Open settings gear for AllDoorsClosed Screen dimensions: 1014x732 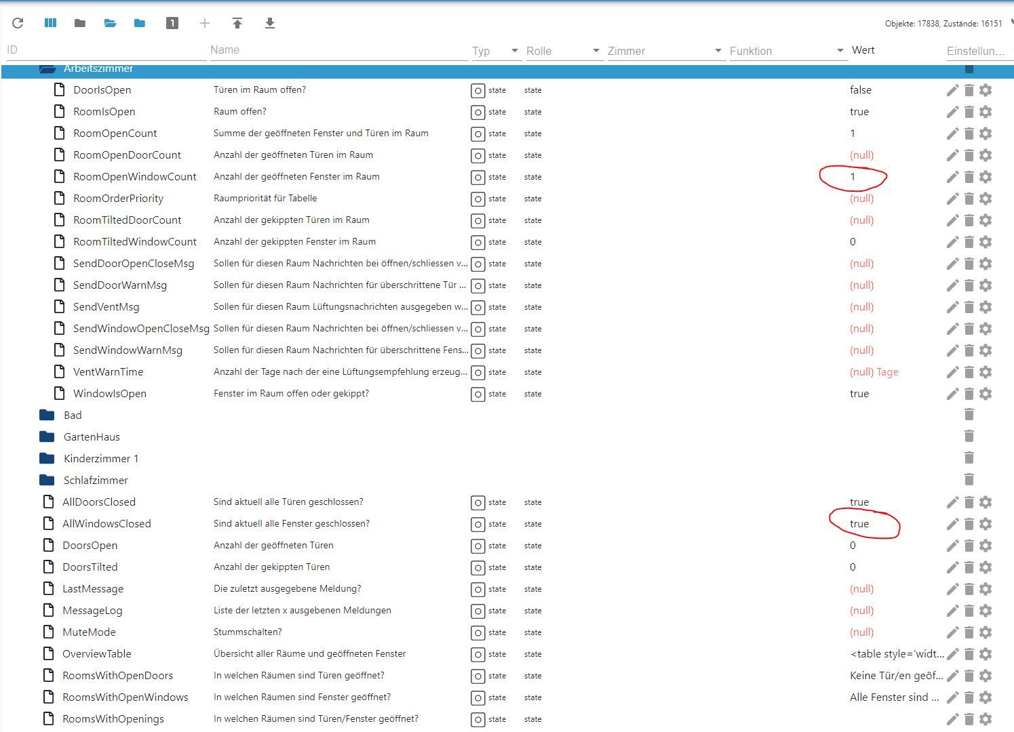tap(986, 502)
